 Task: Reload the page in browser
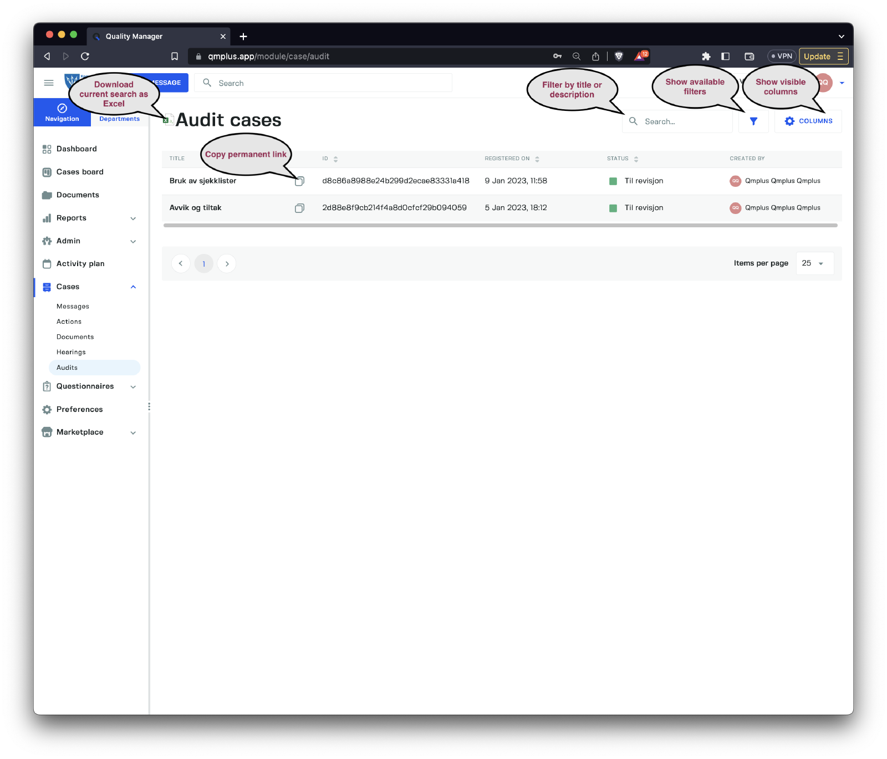[85, 57]
